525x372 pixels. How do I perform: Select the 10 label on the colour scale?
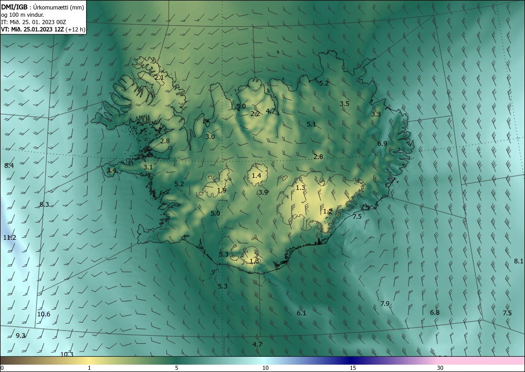pyautogui.click(x=265, y=368)
